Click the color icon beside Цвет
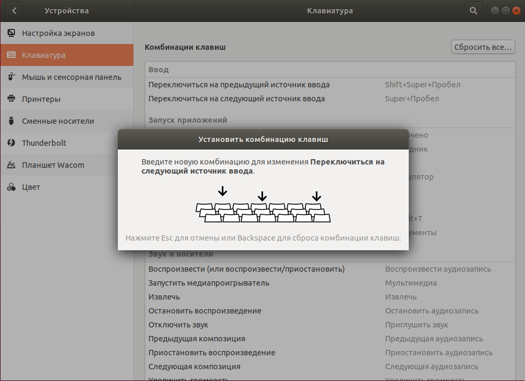 [11, 187]
